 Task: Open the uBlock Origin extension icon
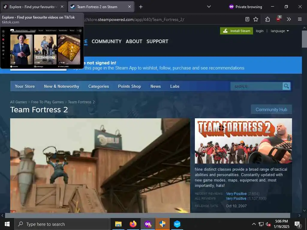279,19
